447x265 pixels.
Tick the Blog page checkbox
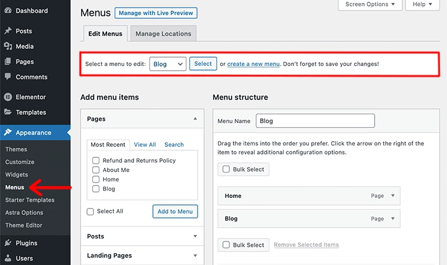click(x=96, y=189)
